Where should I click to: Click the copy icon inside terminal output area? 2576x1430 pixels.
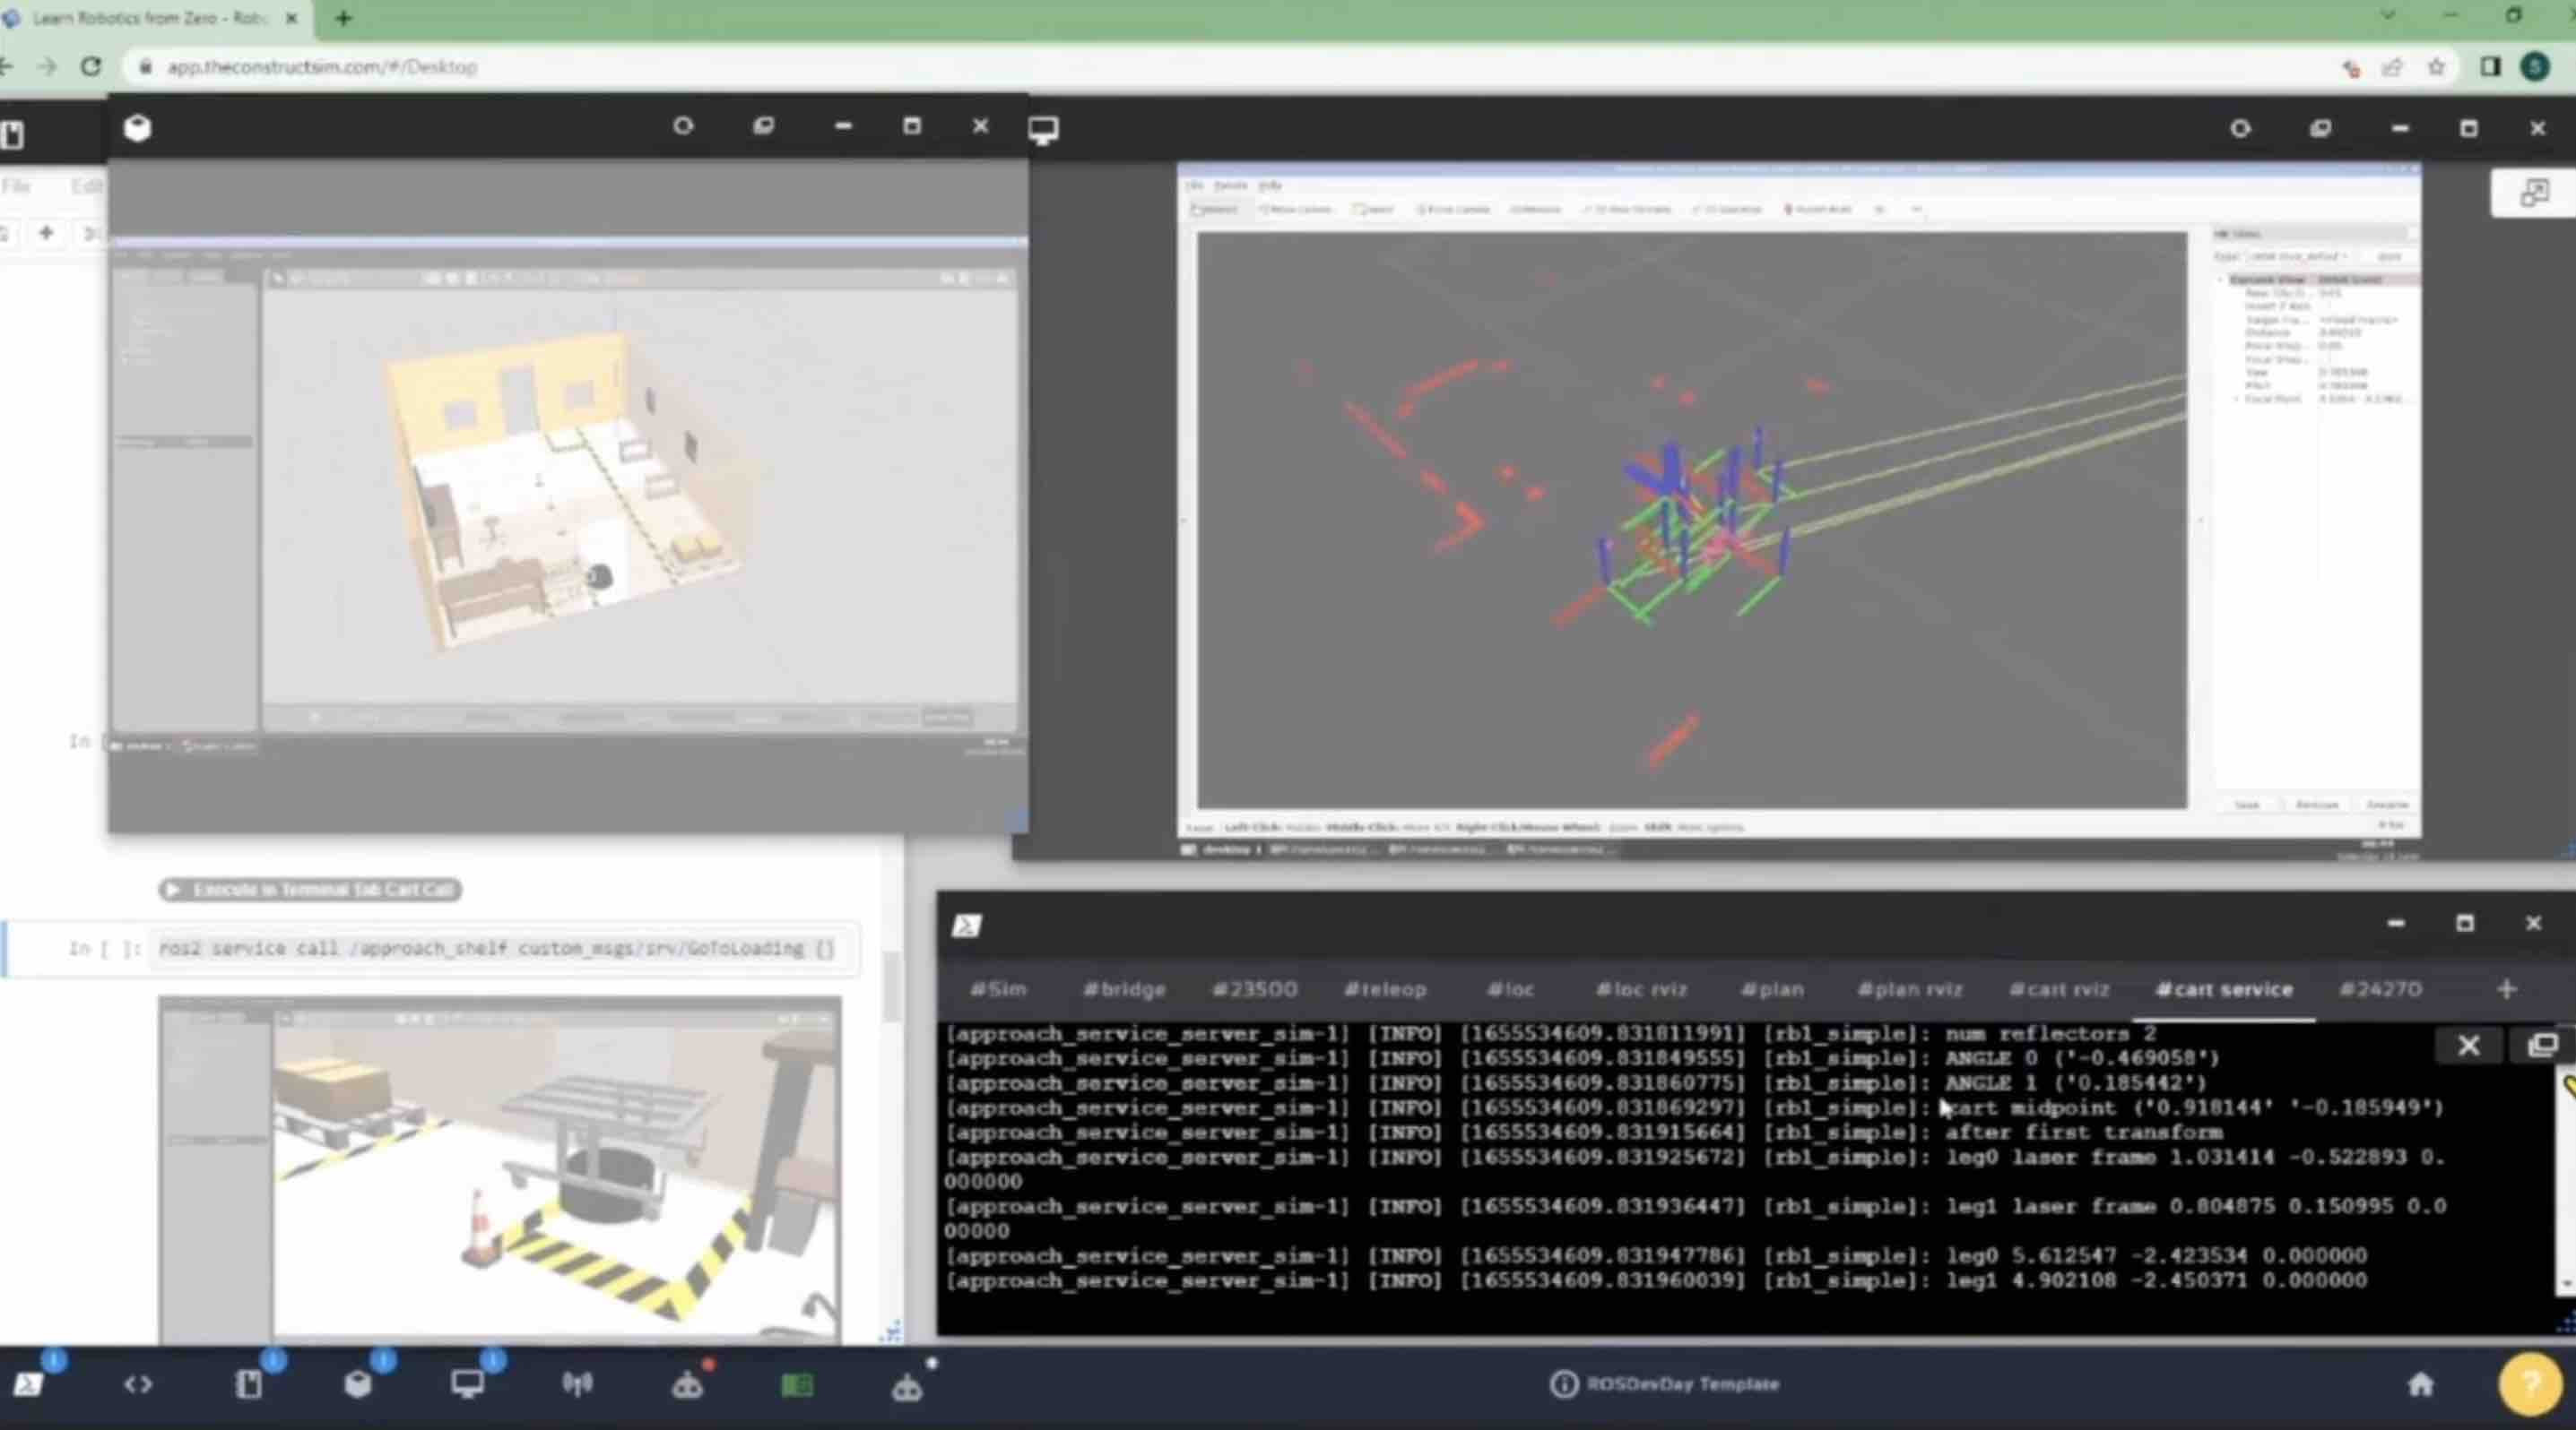tap(2542, 1046)
